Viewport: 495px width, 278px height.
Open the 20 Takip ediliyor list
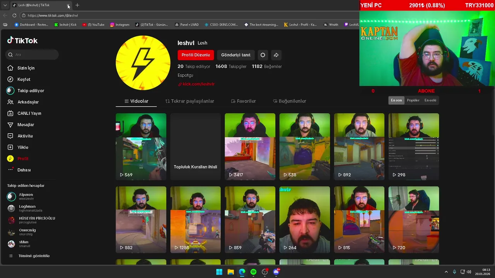[194, 66]
